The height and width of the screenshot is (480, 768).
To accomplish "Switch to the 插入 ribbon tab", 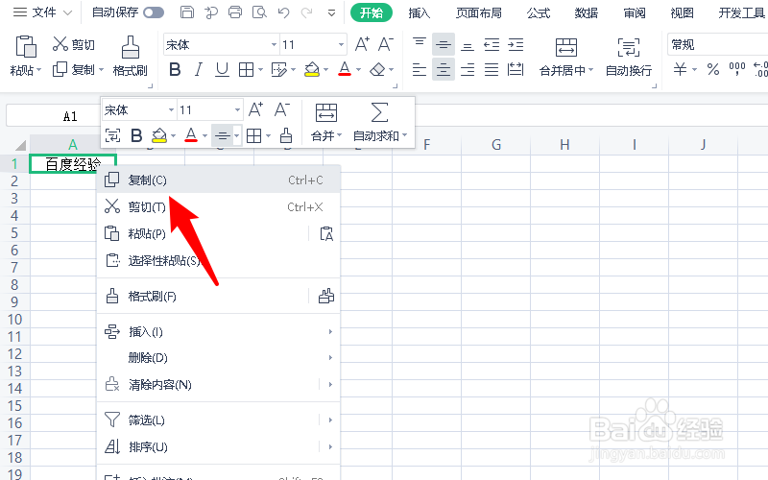I will pos(420,12).
